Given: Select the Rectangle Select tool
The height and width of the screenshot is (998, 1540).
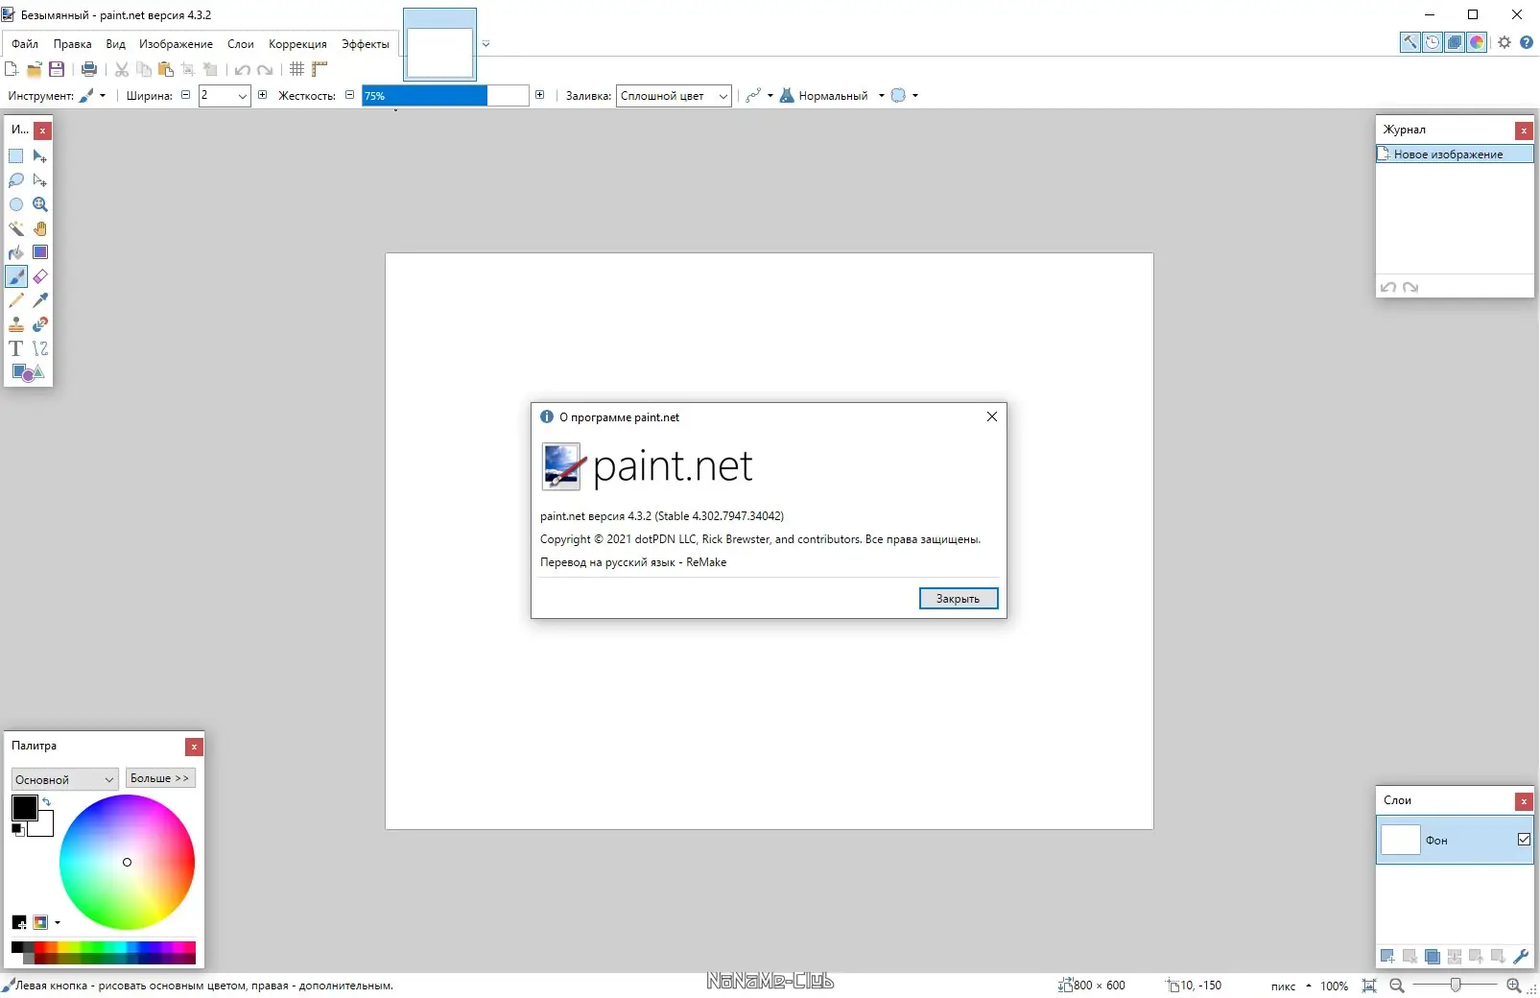Looking at the screenshot, I should (x=16, y=156).
